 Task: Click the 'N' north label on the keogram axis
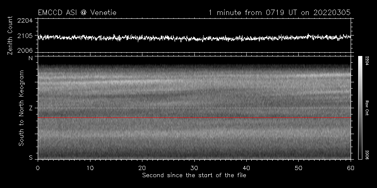coord(31,58)
